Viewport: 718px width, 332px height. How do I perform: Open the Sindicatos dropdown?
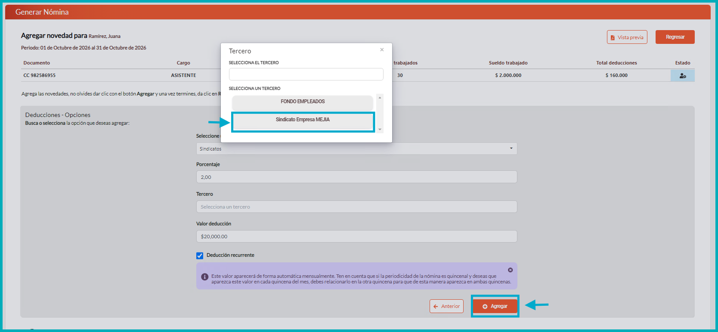point(356,149)
